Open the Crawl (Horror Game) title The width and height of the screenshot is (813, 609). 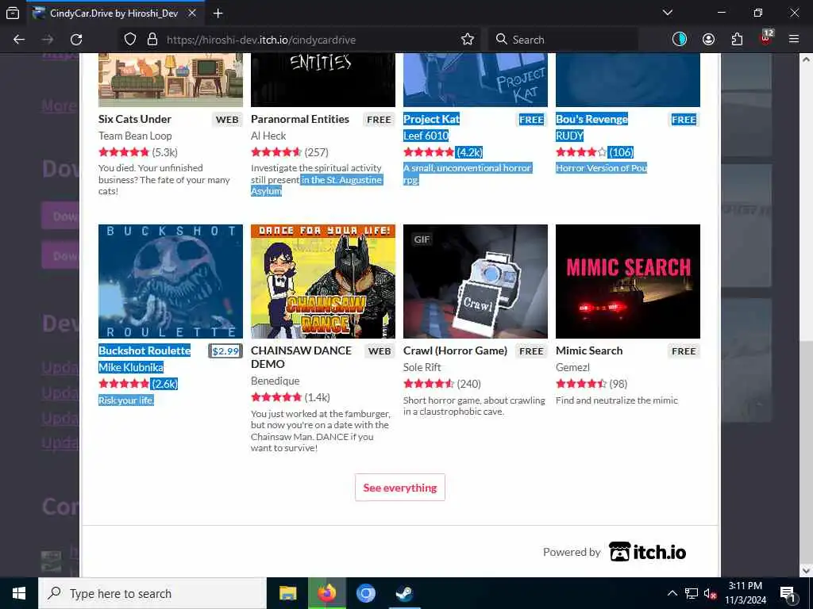tap(455, 350)
